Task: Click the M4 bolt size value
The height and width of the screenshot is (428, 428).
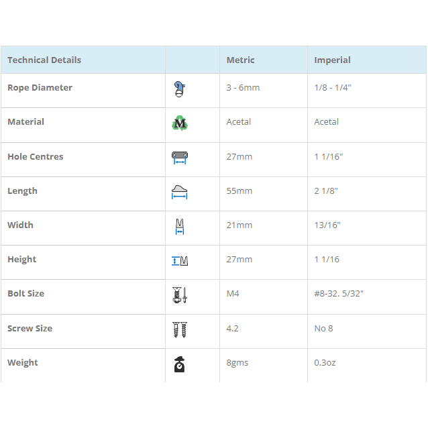Action: coord(233,294)
